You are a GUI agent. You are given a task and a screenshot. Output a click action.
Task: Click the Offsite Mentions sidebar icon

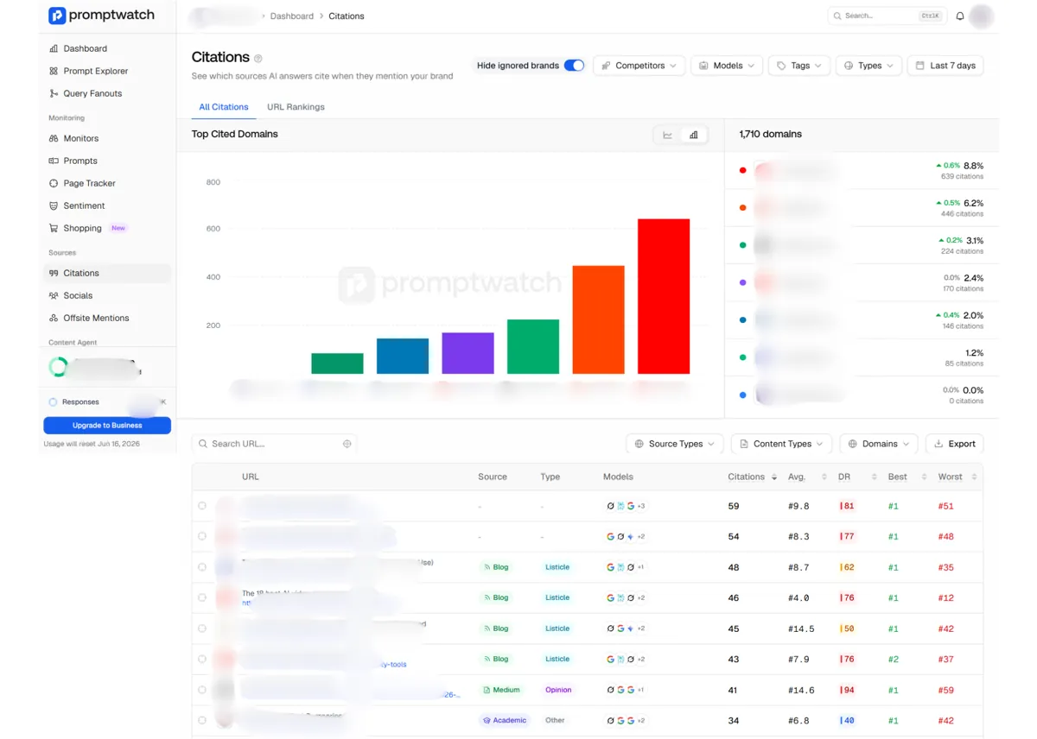[54, 318]
